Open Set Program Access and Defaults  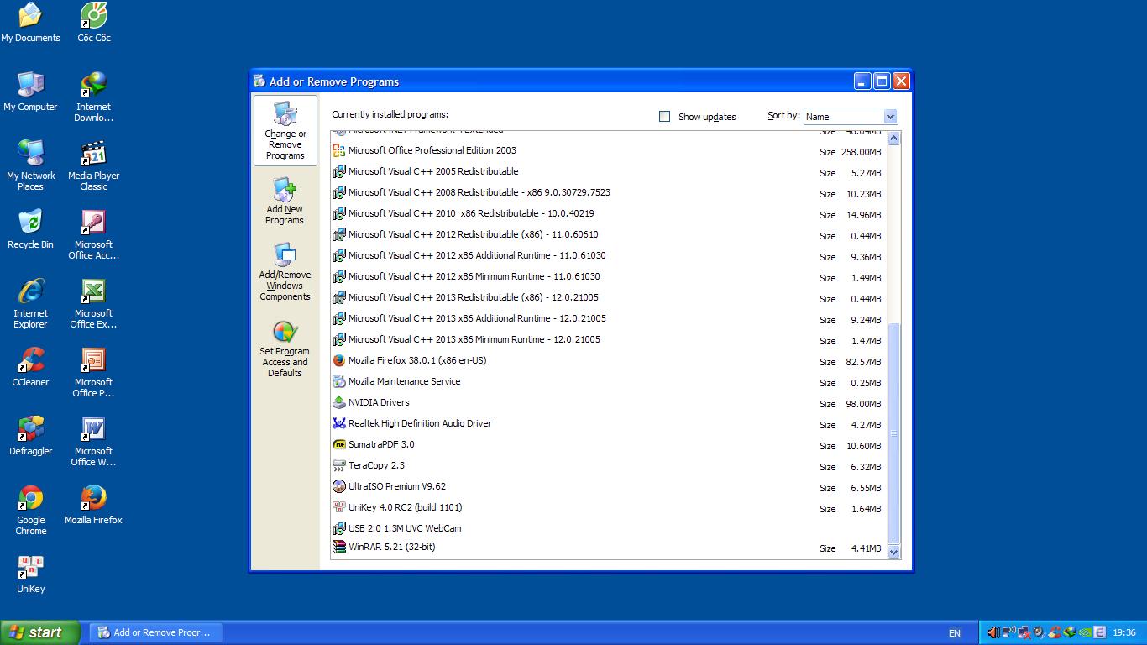(x=285, y=333)
